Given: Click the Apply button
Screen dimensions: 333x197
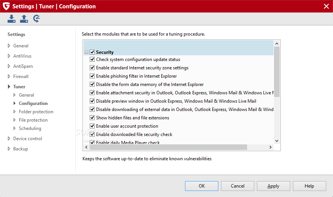Looking at the screenshot, I should pyautogui.click(x=273, y=186).
